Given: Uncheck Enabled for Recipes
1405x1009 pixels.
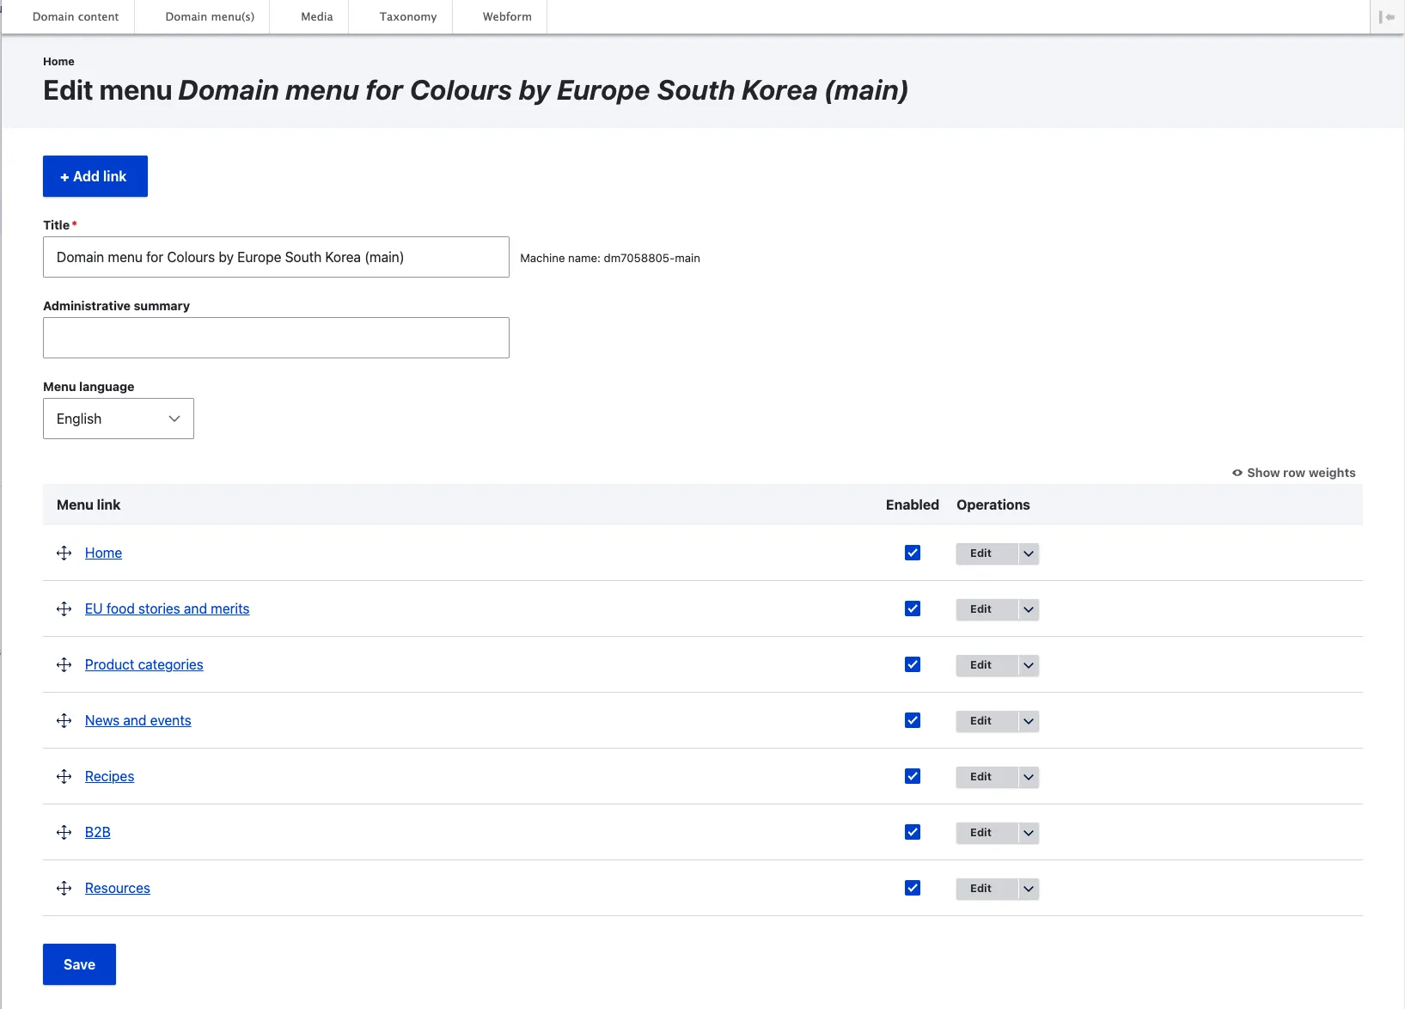Looking at the screenshot, I should click(x=912, y=776).
